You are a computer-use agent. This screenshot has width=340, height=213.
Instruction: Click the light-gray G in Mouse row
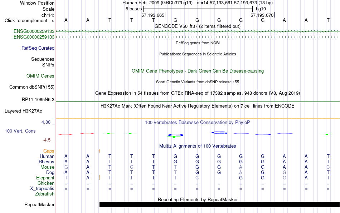(66, 167)
